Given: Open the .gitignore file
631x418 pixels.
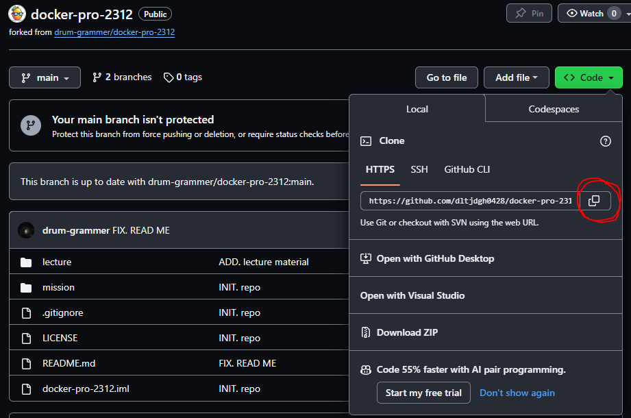Looking at the screenshot, I should pos(63,313).
